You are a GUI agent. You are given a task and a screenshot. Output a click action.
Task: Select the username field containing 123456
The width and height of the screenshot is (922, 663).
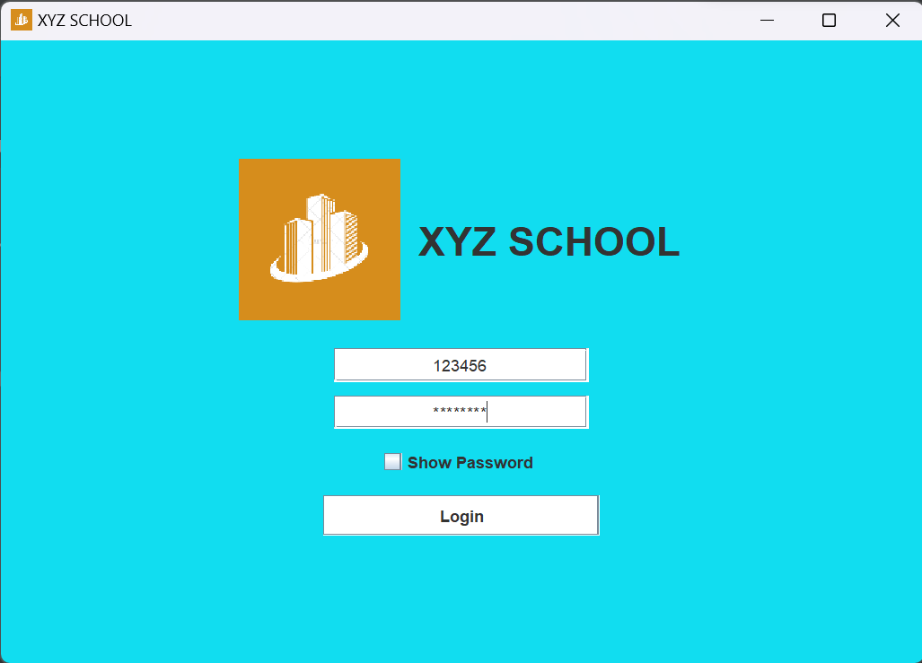click(x=460, y=364)
